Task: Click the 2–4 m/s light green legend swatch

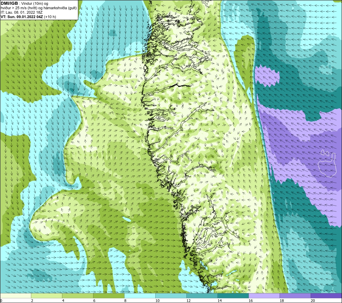Action: point(47,295)
